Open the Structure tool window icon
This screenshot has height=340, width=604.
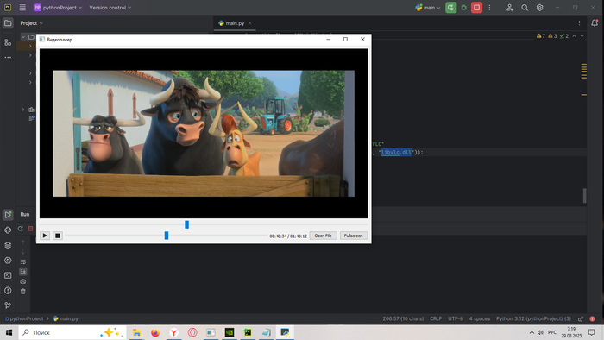[x=8, y=42]
